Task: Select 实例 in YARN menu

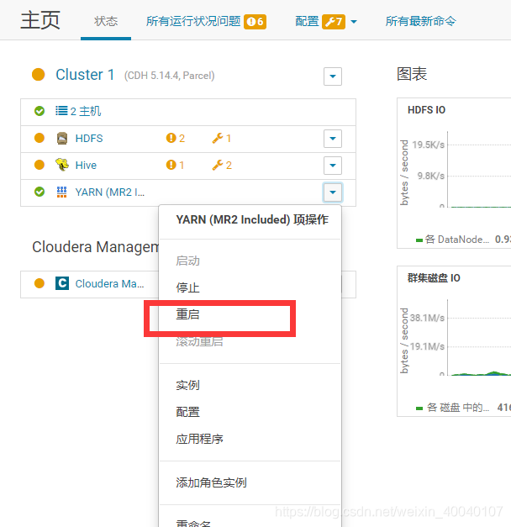Action: click(188, 385)
